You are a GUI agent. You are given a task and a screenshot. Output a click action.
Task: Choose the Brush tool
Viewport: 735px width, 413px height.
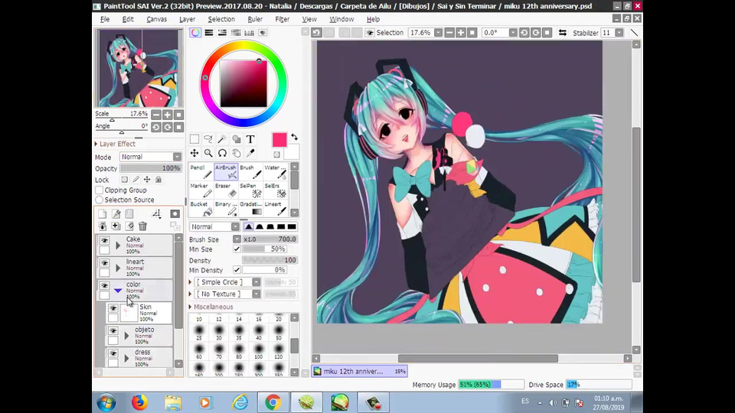tap(251, 171)
